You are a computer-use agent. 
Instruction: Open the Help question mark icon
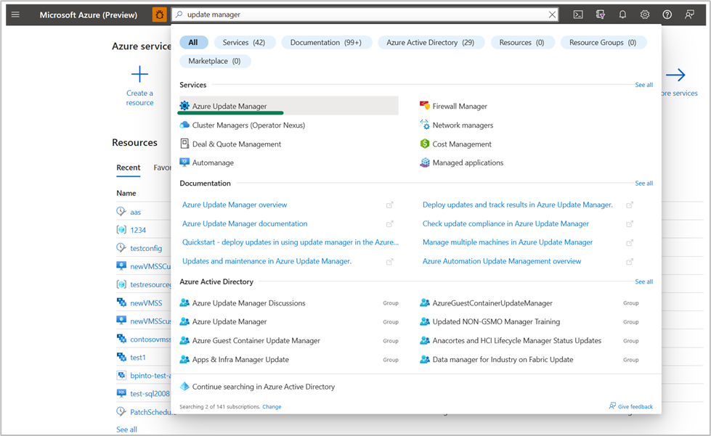(x=667, y=15)
